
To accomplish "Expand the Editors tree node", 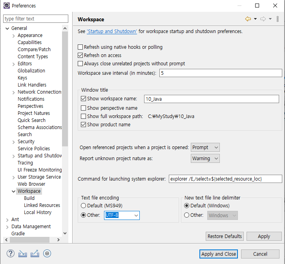I will 14,64.
